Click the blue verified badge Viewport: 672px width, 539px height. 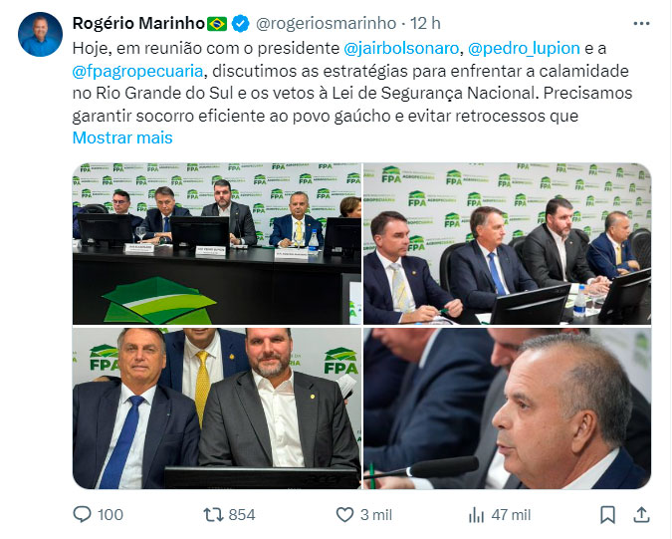point(240,23)
